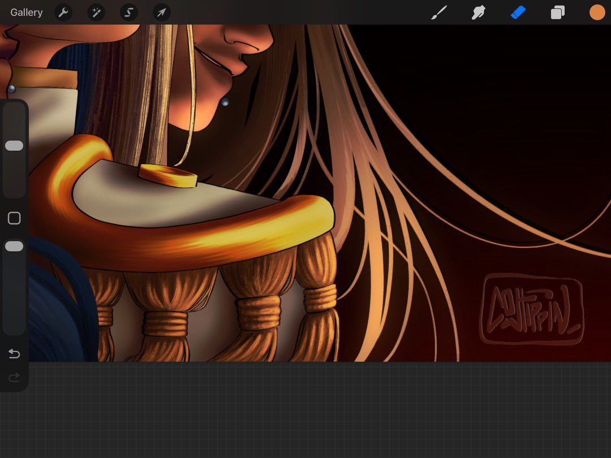The width and height of the screenshot is (611, 458).
Task: Return to the Gallery
Action: pyautogui.click(x=26, y=12)
